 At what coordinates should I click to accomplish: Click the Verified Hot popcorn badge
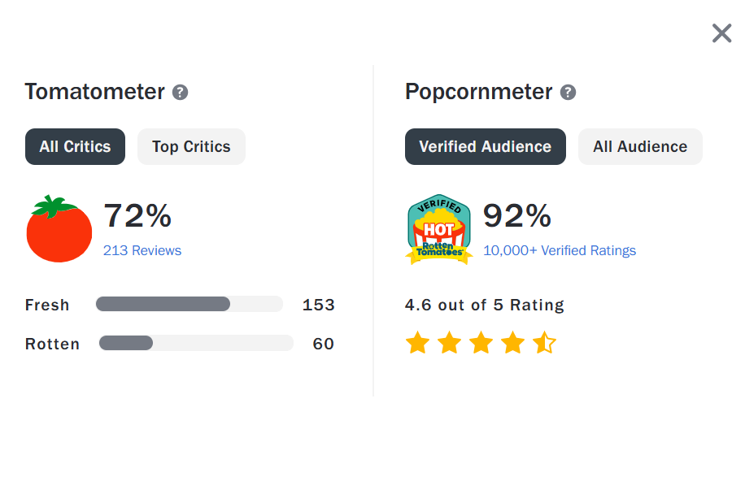(439, 229)
